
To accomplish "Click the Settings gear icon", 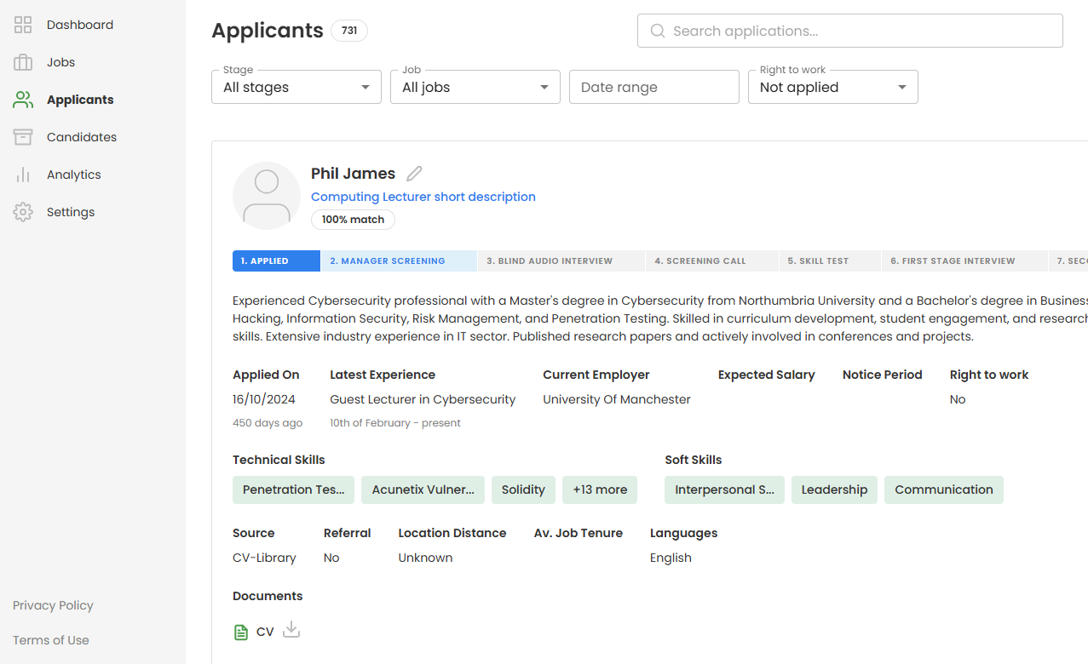I will tap(23, 211).
